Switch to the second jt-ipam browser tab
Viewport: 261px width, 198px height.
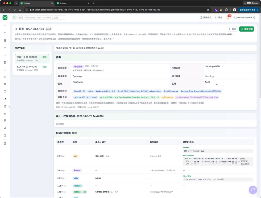tap(73, 3)
